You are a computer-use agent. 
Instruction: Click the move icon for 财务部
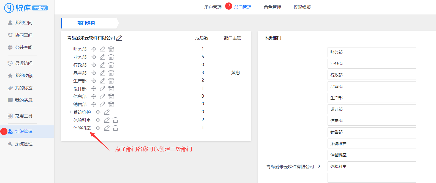click(x=94, y=49)
